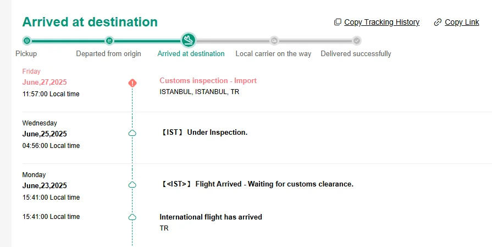Select the Local carrier on the way label

pyautogui.click(x=273, y=54)
